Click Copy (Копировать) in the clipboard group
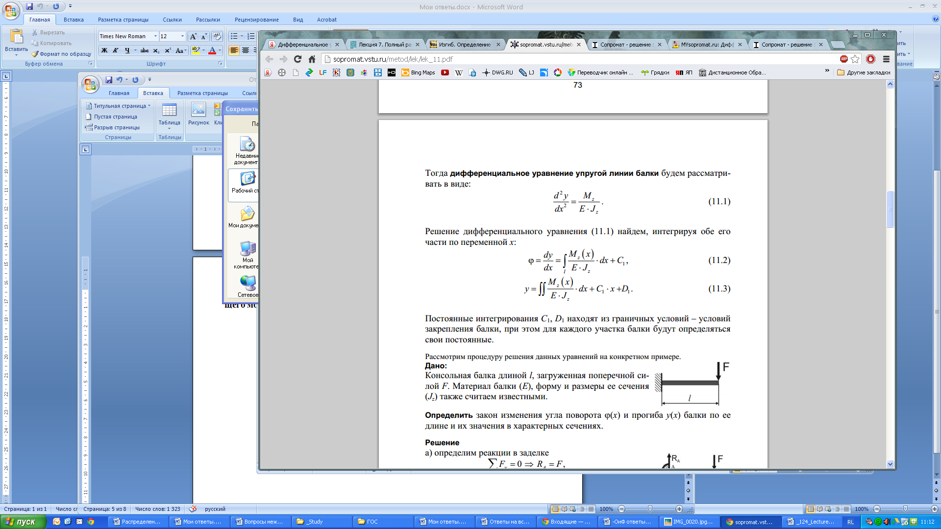 point(51,43)
